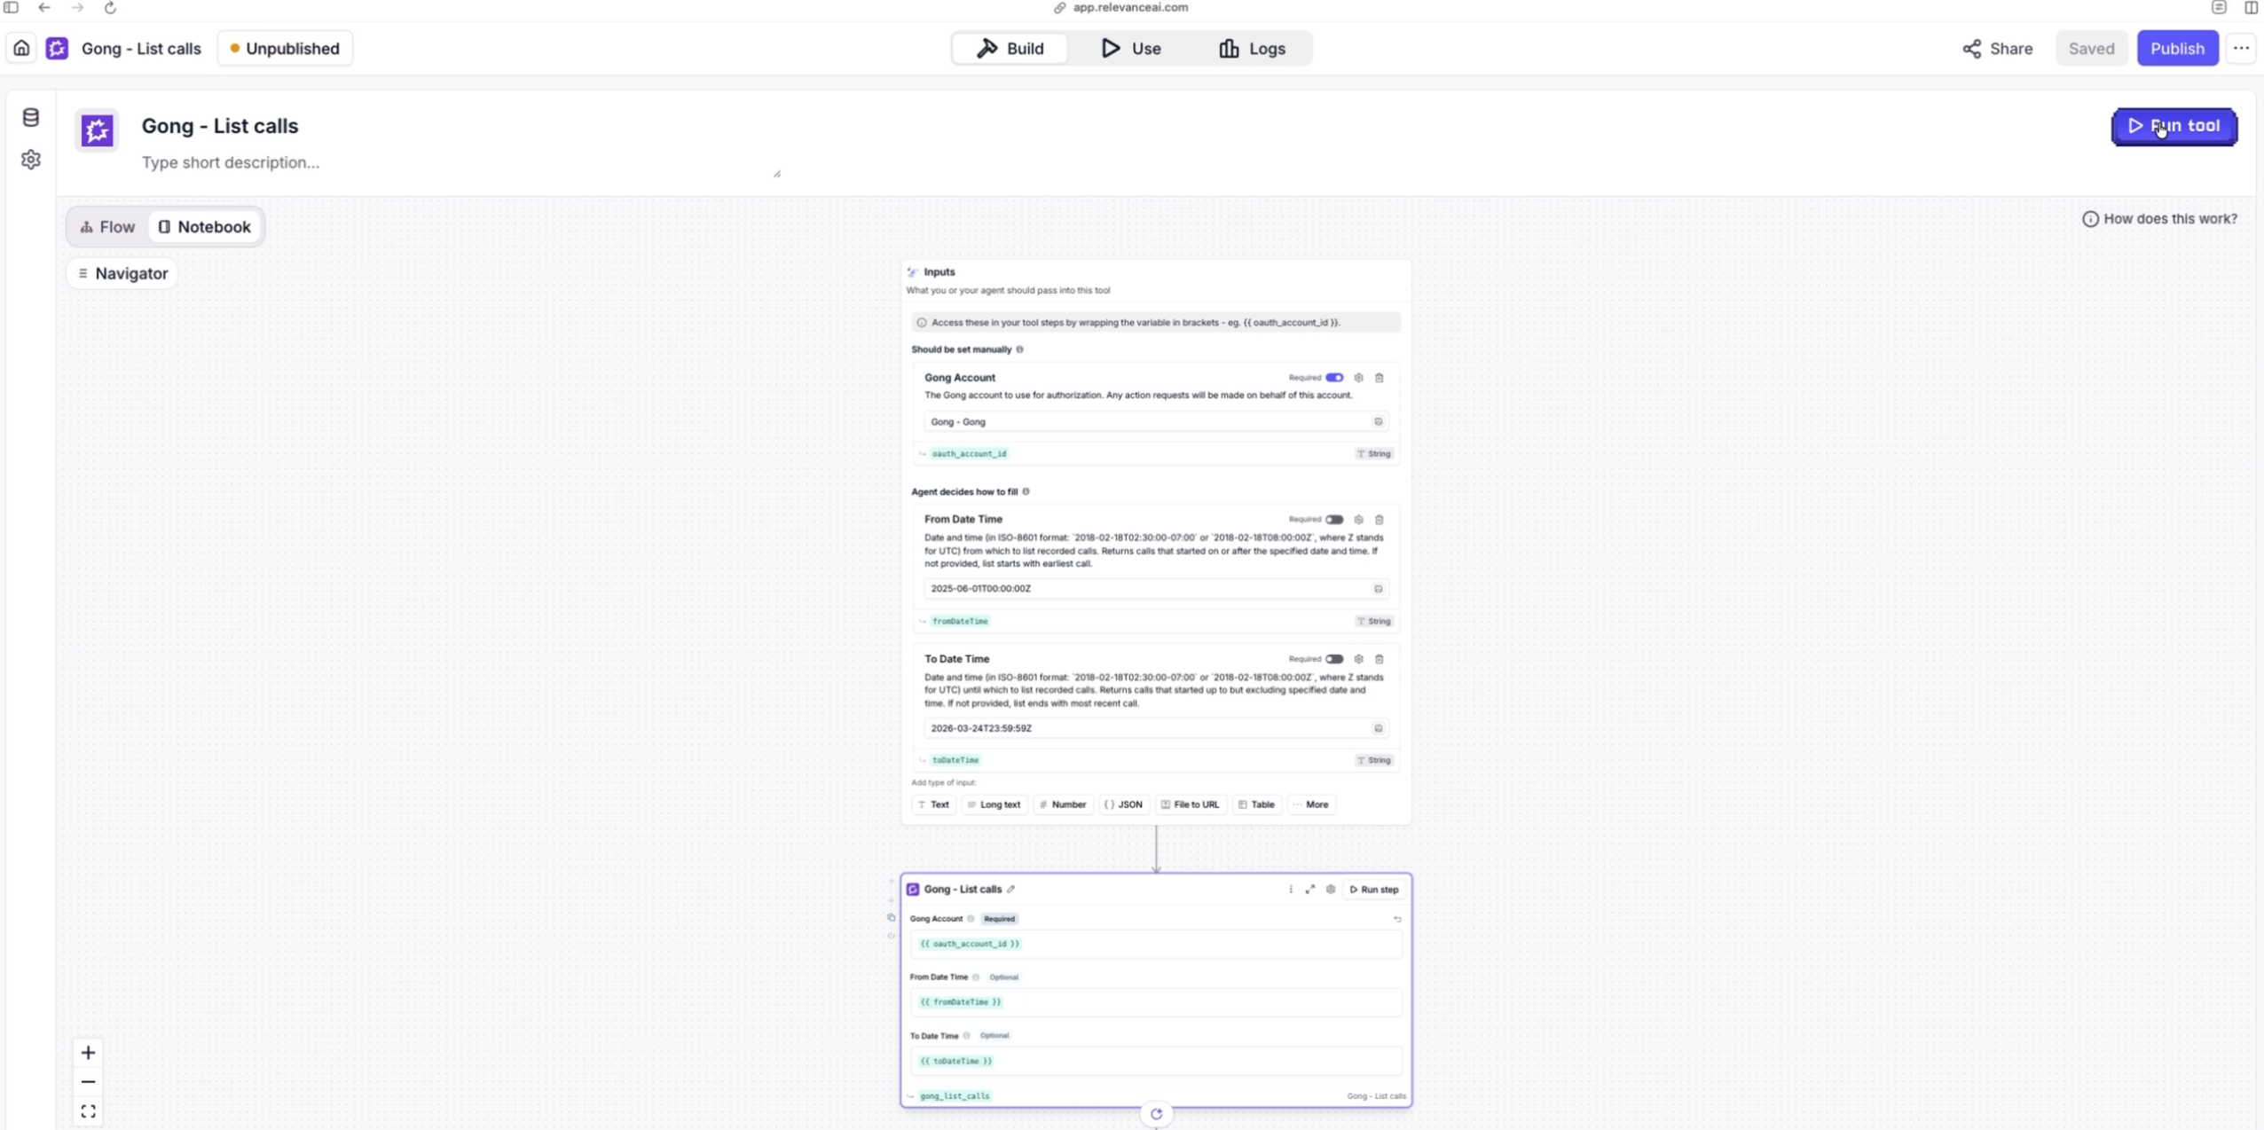Viewport: 2264px width, 1130px height.
Task: Delete the Gong Account input via trash icon
Action: click(1379, 378)
